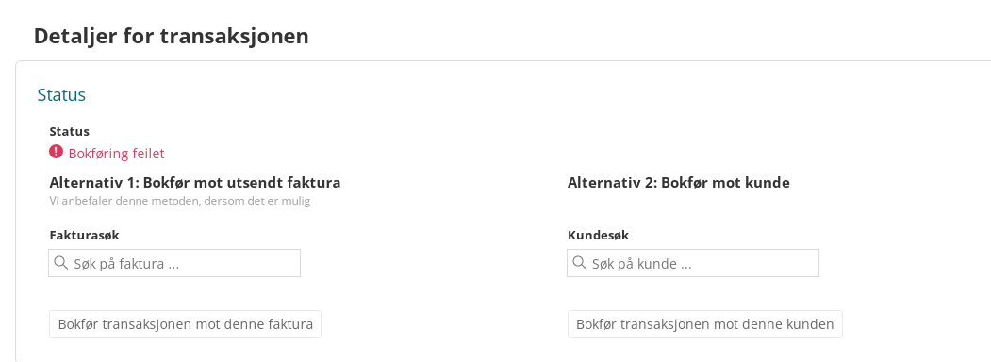The width and height of the screenshot is (991, 362).
Task: Click the 'Søk på faktura ...' placeholder text
Action: pos(126,264)
